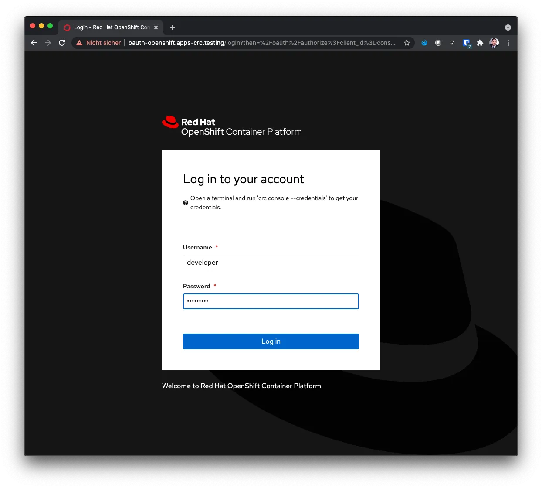Image resolution: width=542 pixels, height=488 pixels.
Task: Click the Red Hat fedora logo
Action: (x=170, y=122)
